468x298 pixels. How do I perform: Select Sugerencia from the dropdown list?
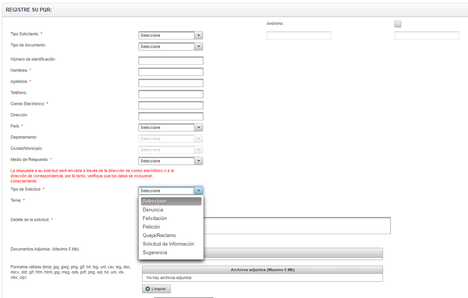(155, 252)
